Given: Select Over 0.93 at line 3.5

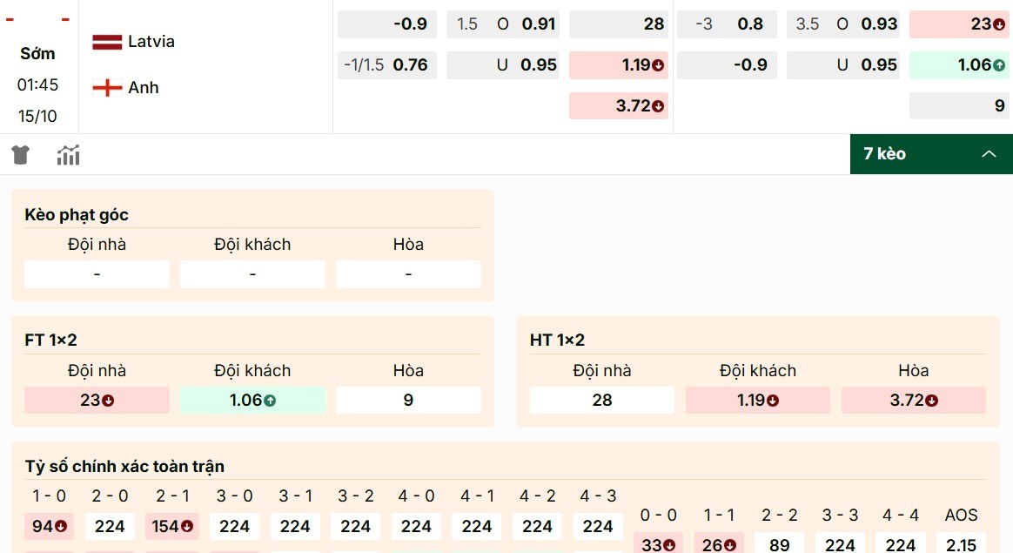Looking at the screenshot, I should pos(842,24).
